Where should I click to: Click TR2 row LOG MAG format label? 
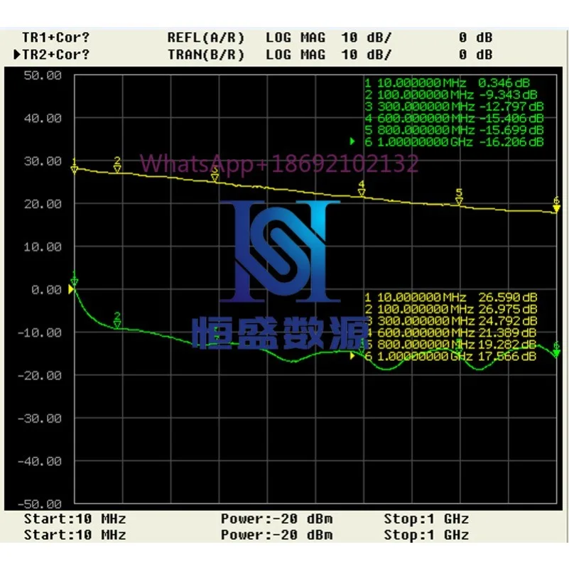[x=296, y=55]
